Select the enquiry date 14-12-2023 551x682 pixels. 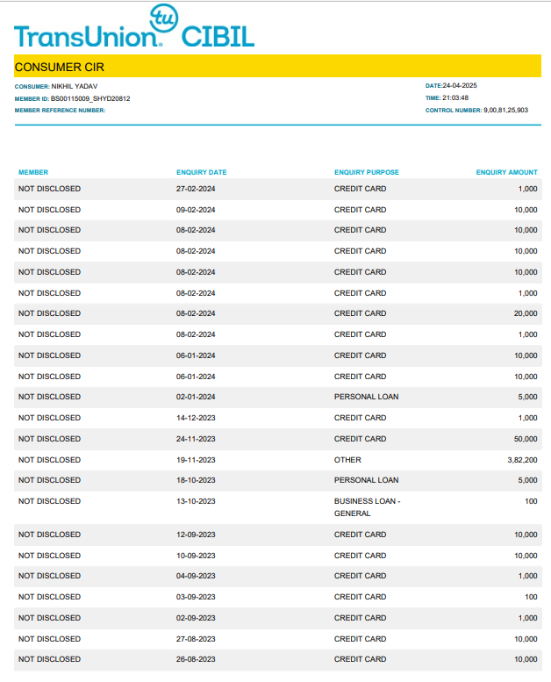click(196, 418)
